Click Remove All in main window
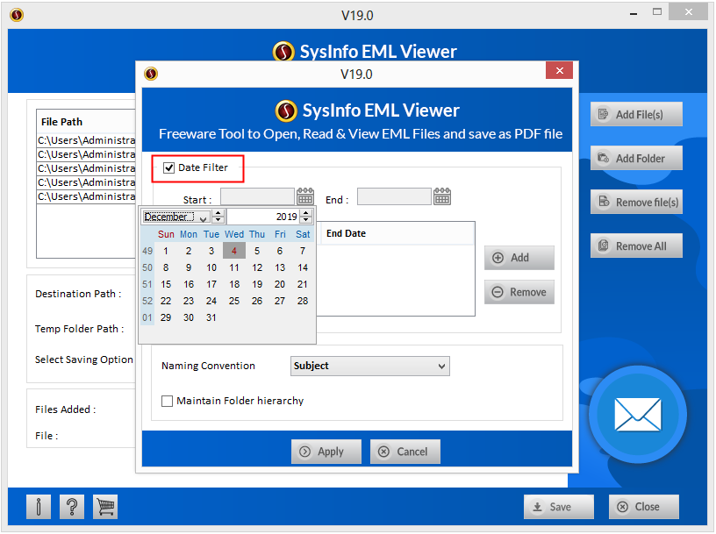The image size is (716, 534). click(636, 246)
